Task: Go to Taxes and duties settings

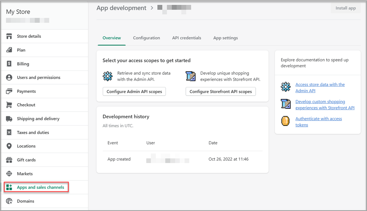Action: 33,132
